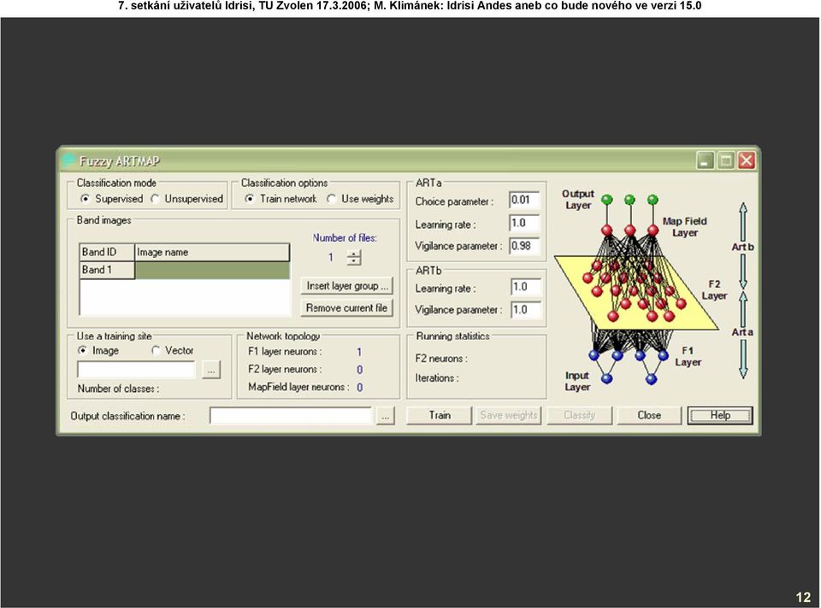Decrease the Number of files spinner
Screen dimensions: 821x608
[x=354, y=260]
